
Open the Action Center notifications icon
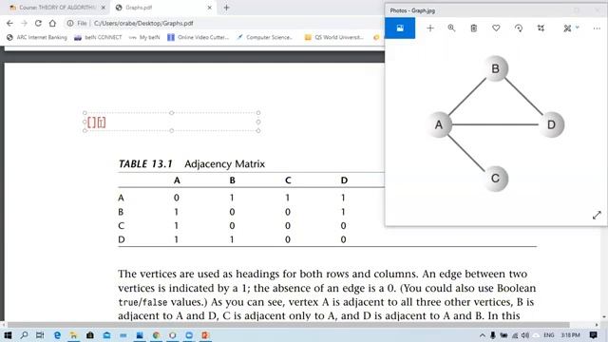(x=593, y=335)
